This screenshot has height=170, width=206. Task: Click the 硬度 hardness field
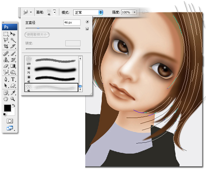[x=73, y=43]
